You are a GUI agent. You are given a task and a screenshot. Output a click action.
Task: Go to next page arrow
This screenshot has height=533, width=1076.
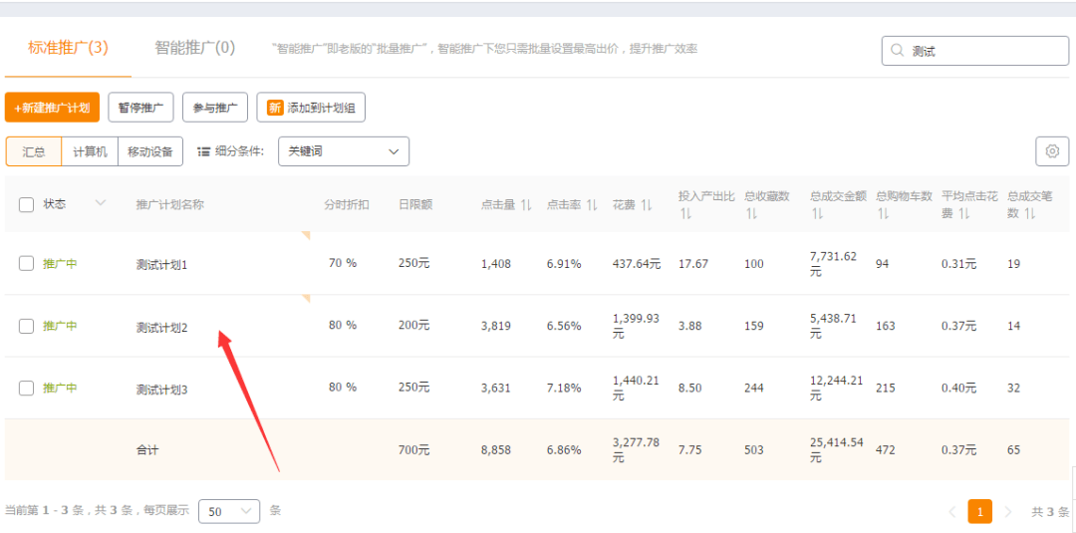pyautogui.click(x=1007, y=512)
